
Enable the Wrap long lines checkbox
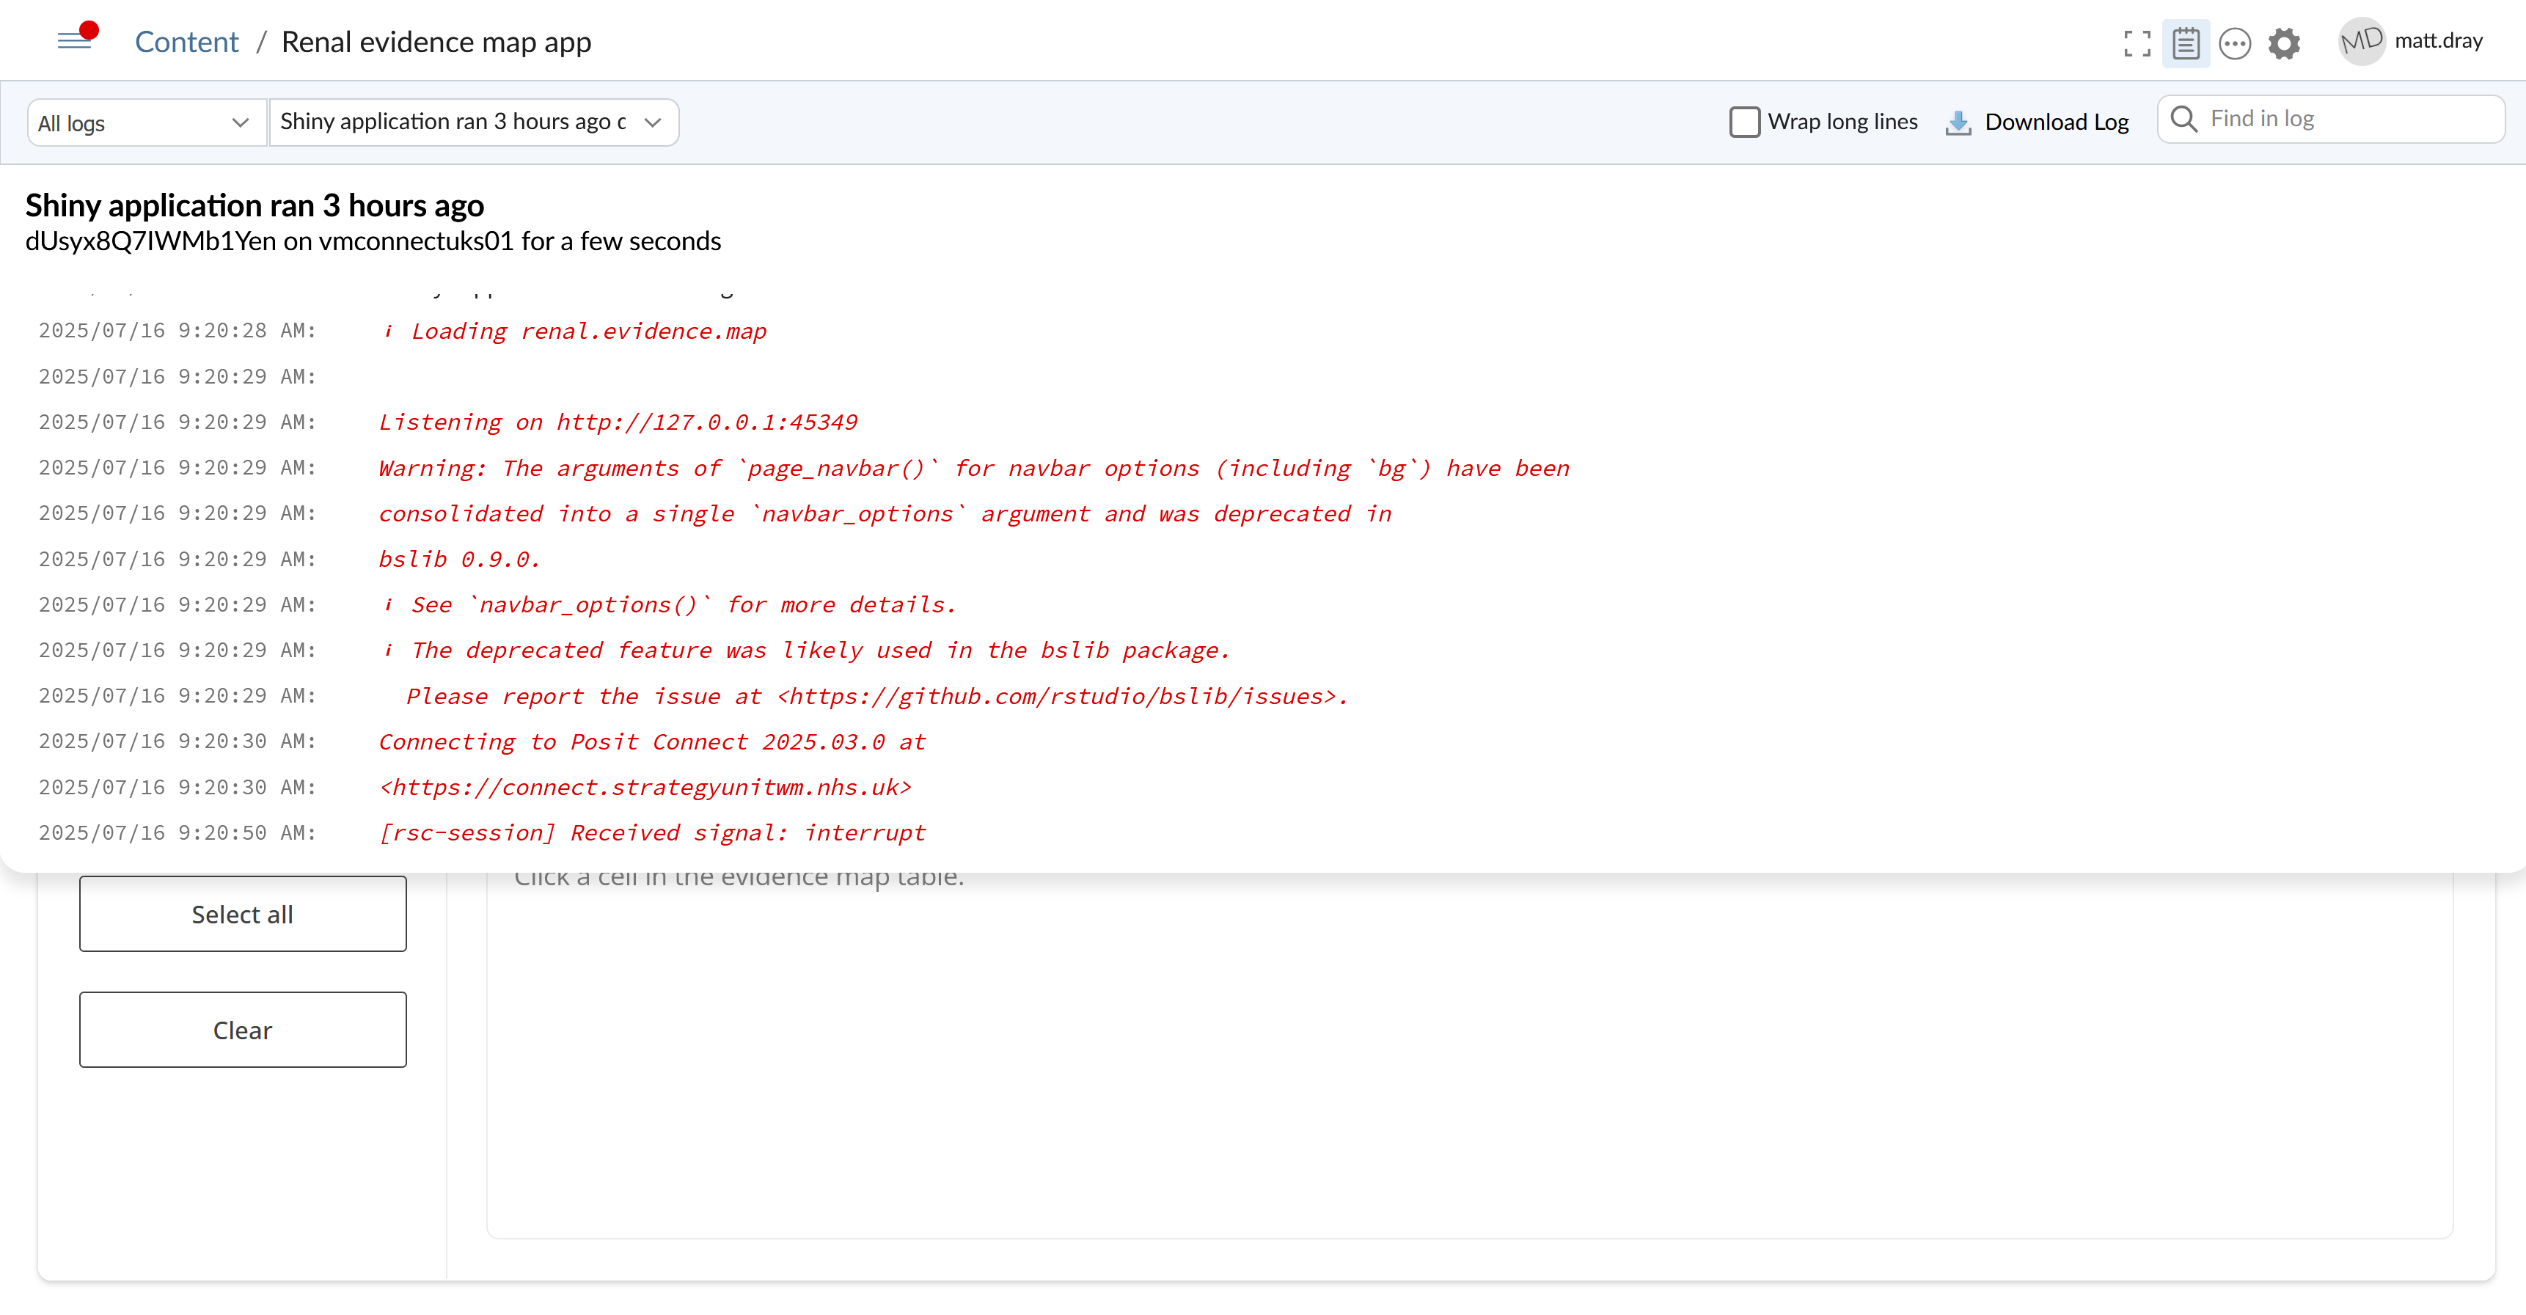1744,122
